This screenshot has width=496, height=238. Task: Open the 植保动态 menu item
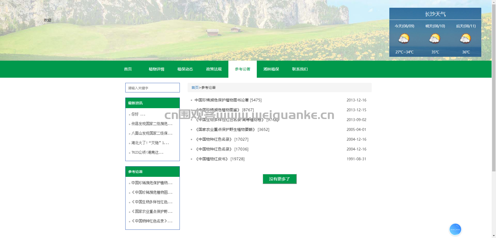click(185, 69)
